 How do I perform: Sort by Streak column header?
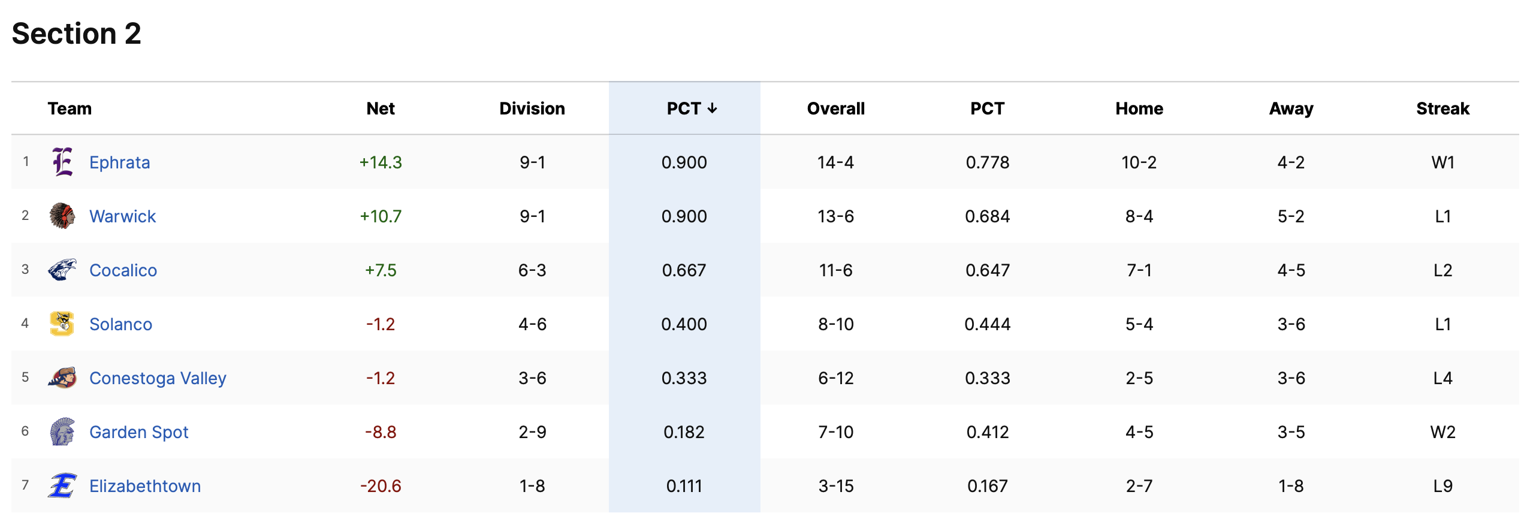pos(1442,108)
